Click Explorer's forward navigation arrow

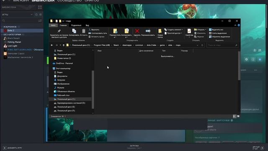(57, 45)
